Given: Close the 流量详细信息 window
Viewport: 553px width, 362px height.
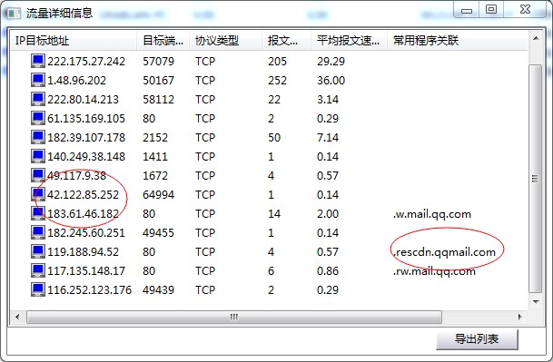Looking at the screenshot, I should (x=525, y=9).
